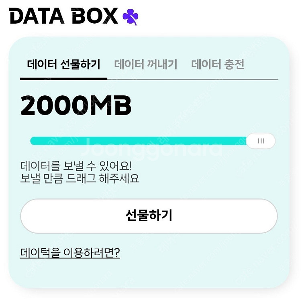This screenshot has height=299, width=302.
Task: Click the gray divider under 데이터 충전
Action: tap(218, 79)
